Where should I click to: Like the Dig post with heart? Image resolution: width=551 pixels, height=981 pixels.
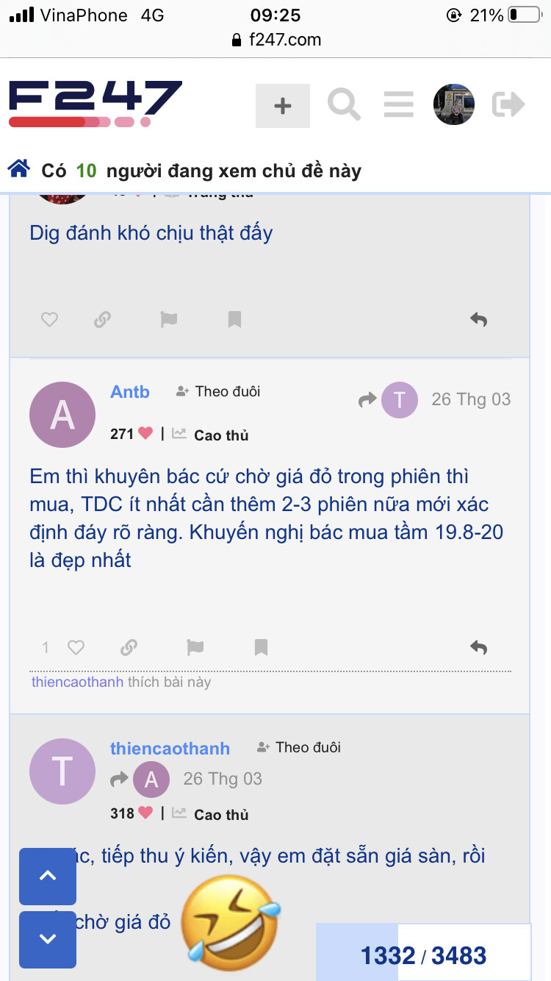(x=49, y=319)
